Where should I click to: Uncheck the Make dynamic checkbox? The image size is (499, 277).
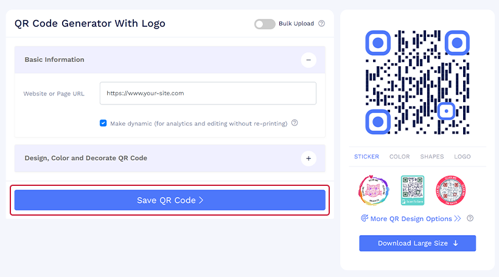click(103, 123)
